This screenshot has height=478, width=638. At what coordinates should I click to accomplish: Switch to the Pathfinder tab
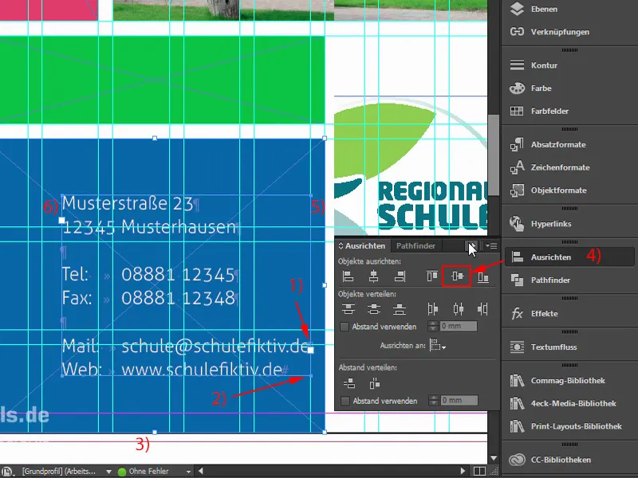tap(415, 246)
